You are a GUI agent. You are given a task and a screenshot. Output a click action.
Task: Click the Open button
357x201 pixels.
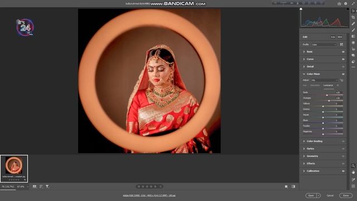[x=311, y=195]
